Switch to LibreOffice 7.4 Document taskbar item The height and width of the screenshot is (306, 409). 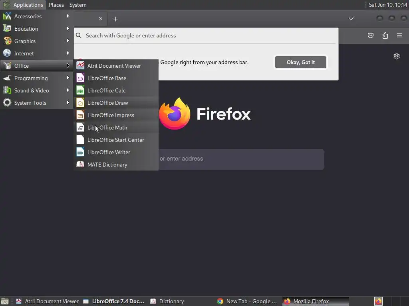(114, 301)
